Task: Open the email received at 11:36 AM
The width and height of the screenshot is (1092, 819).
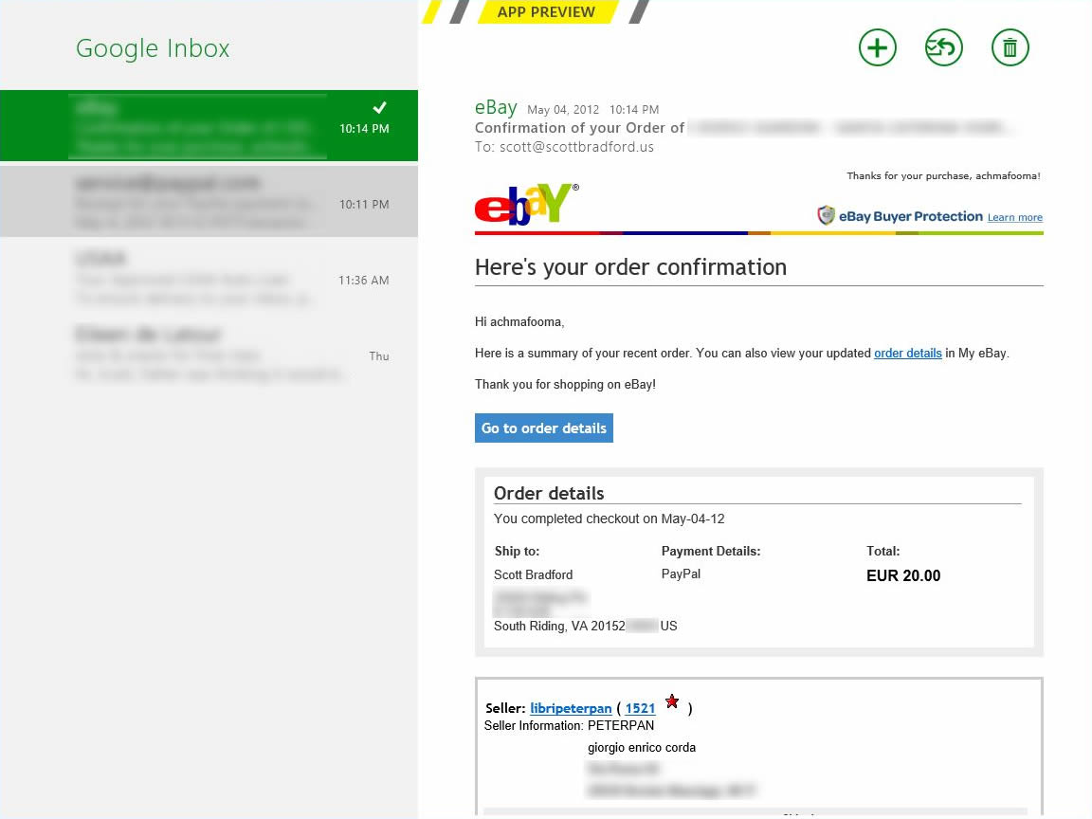Action: tap(209, 280)
